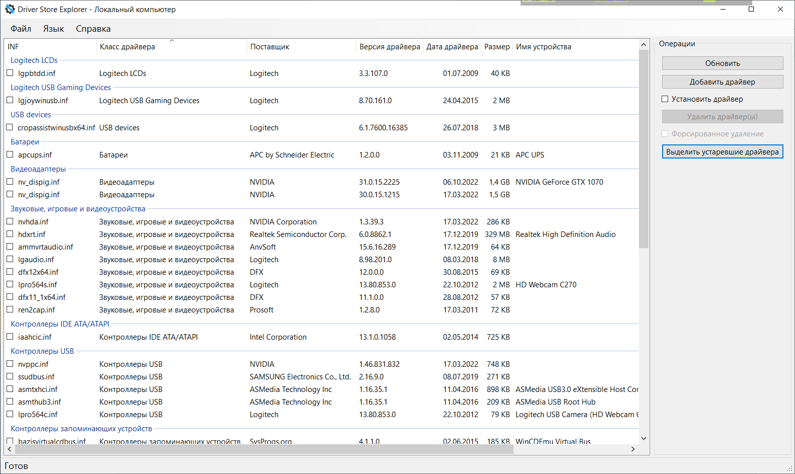This screenshot has width=795, height=474.
Task: Collapse the Батареи group header
Action: click(25, 142)
